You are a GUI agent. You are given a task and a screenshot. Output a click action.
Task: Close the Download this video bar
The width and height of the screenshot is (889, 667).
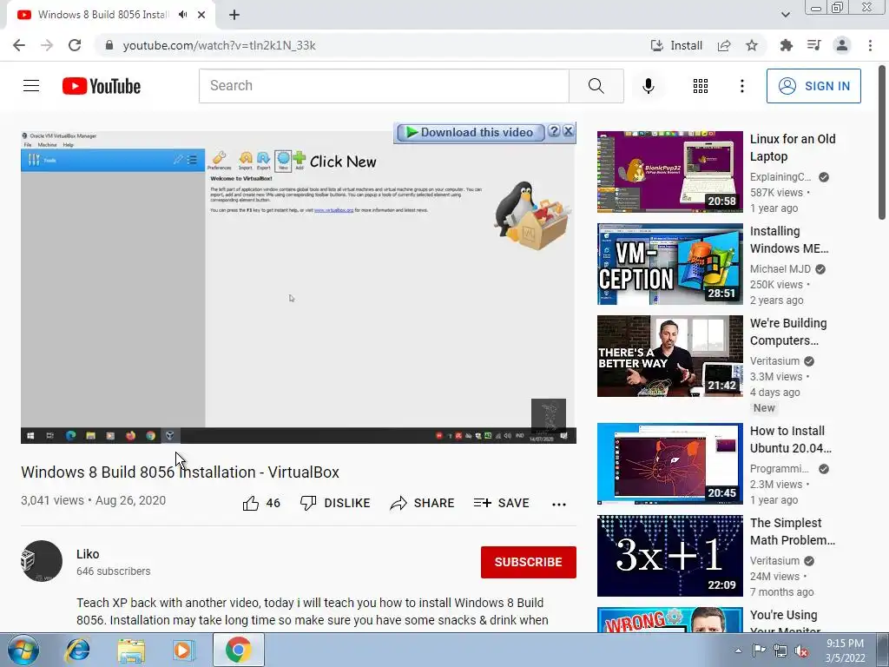click(568, 132)
